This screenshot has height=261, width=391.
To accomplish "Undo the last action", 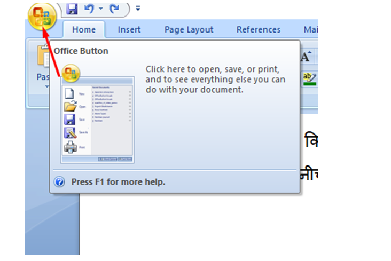I will point(90,9).
